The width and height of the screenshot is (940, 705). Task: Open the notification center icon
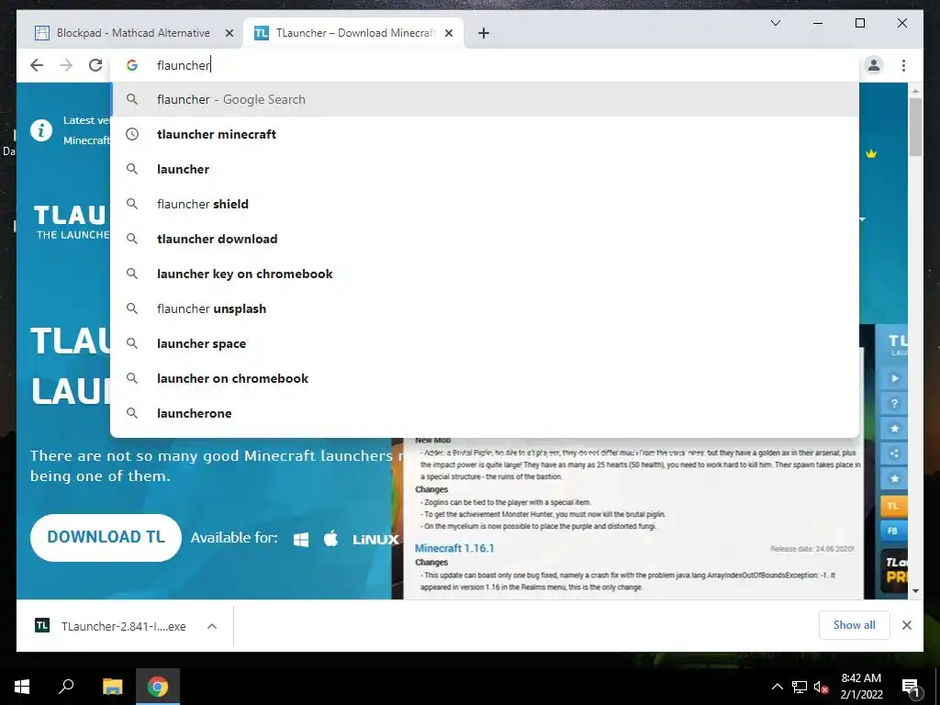(x=911, y=687)
